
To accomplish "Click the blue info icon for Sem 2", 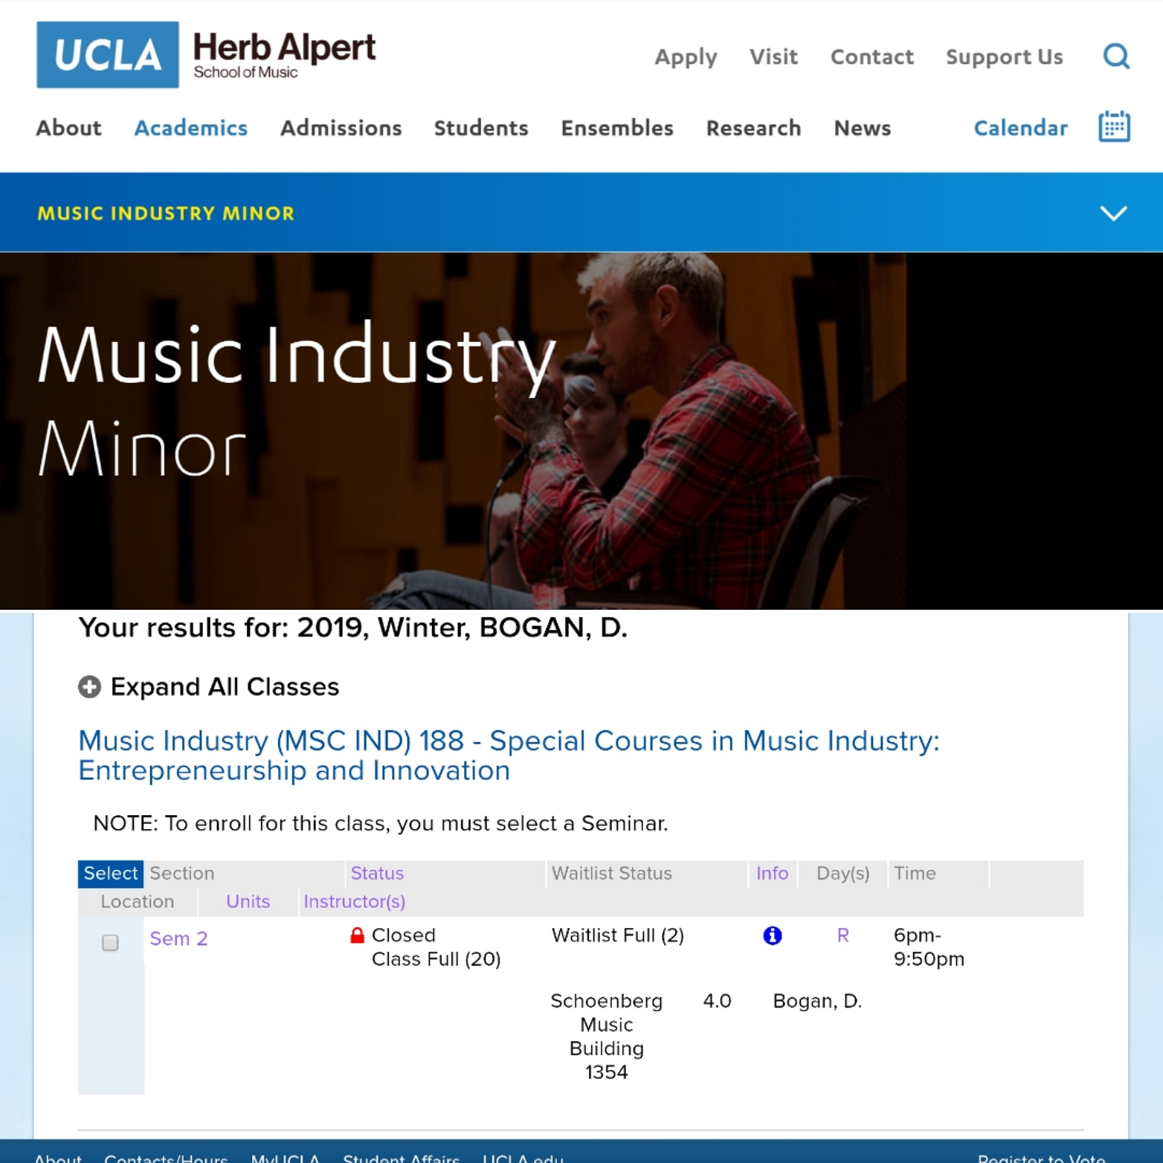I will coord(773,935).
